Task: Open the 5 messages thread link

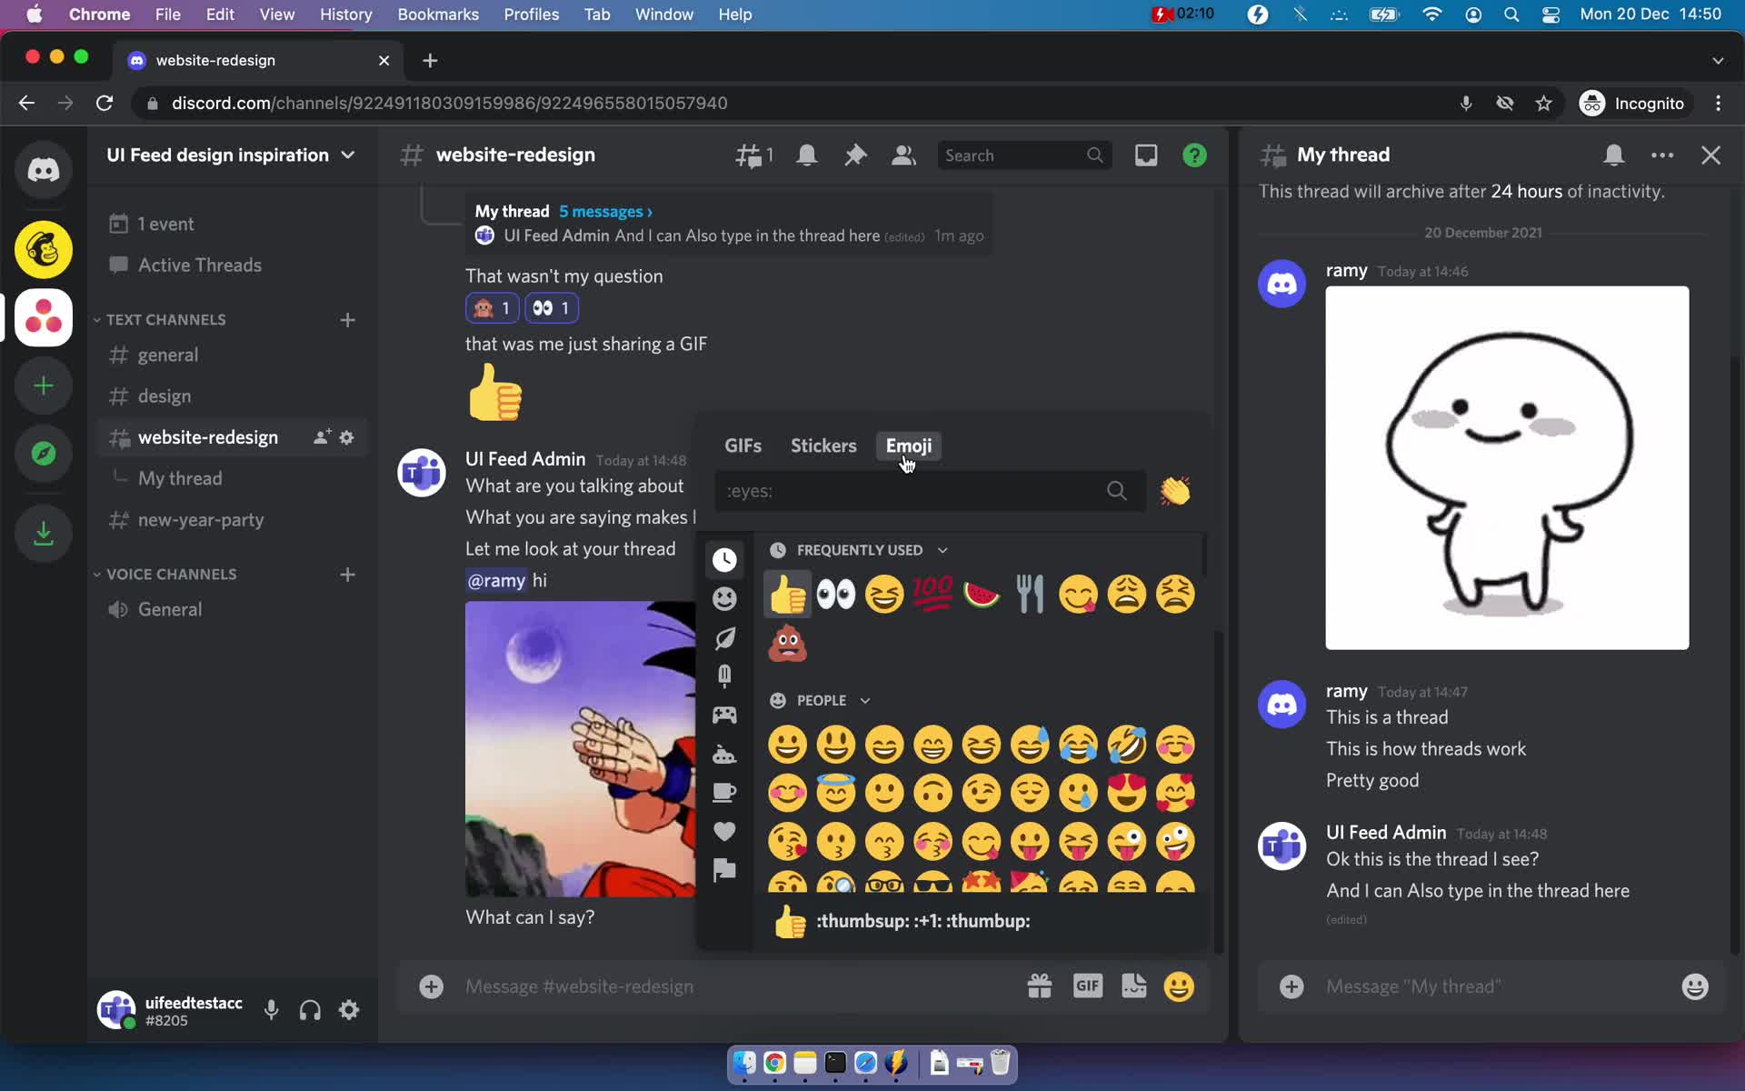Action: pyautogui.click(x=605, y=212)
